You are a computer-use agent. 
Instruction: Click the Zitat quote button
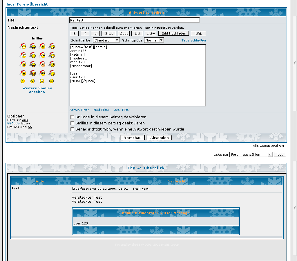tap(109, 34)
